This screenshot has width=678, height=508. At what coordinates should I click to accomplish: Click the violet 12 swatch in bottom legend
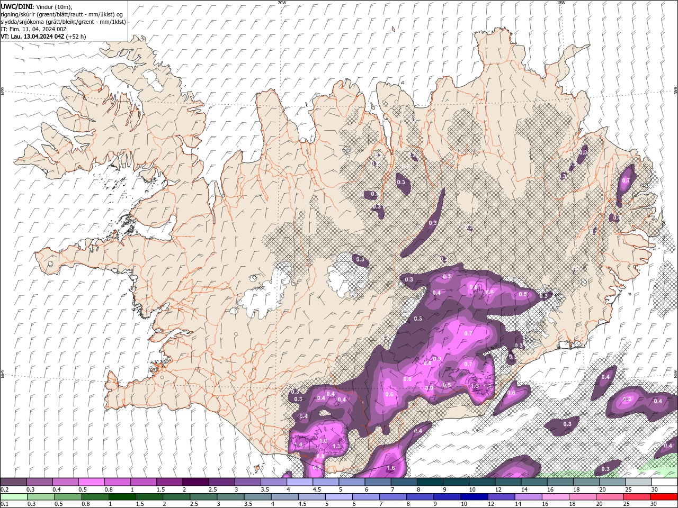tap(501, 497)
